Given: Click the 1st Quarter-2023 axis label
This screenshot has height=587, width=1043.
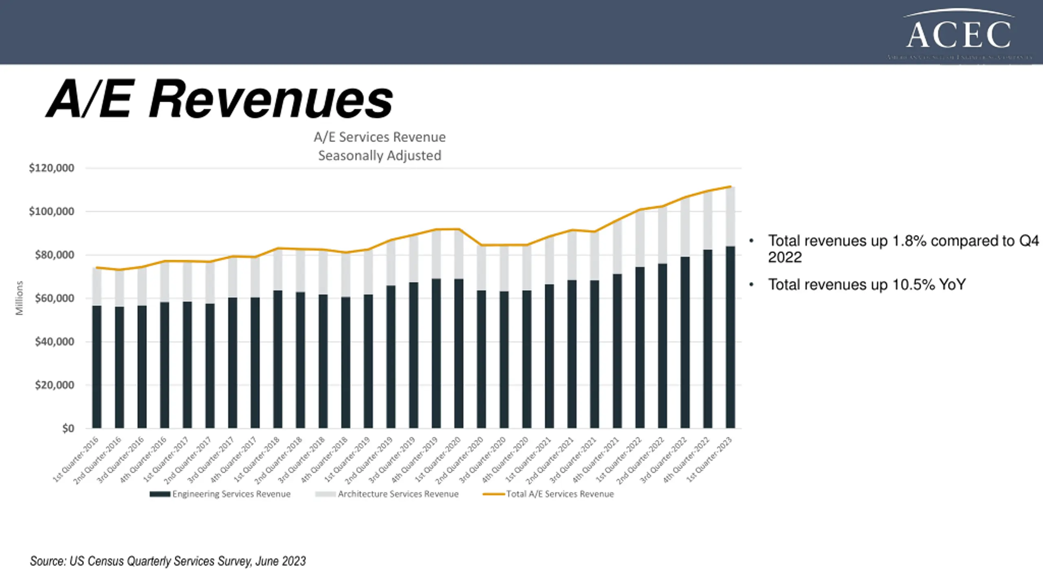Looking at the screenshot, I should click(x=709, y=460).
